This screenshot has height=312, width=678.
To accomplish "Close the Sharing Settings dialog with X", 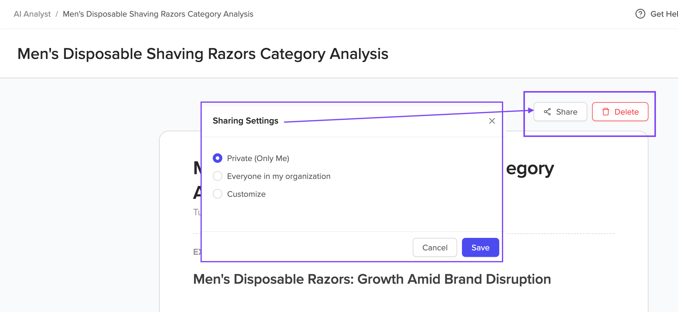I will coord(492,121).
